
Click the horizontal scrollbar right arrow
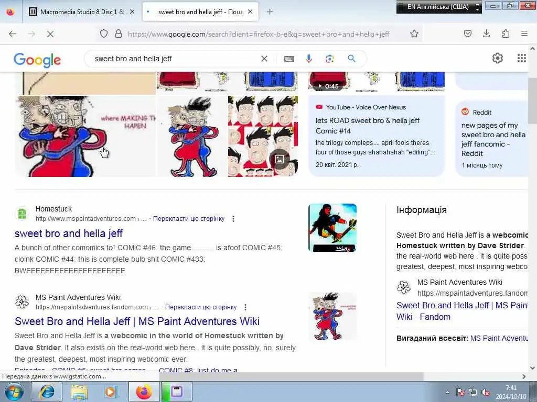click(x=524, y=376)
